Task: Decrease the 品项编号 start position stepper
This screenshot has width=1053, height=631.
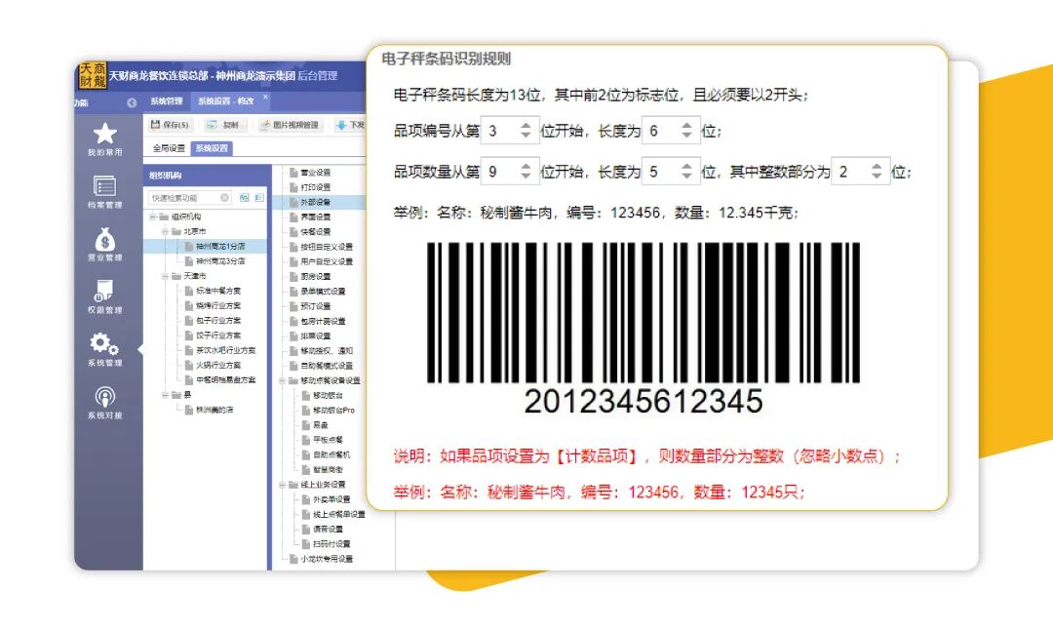Action: pos(526,135)
